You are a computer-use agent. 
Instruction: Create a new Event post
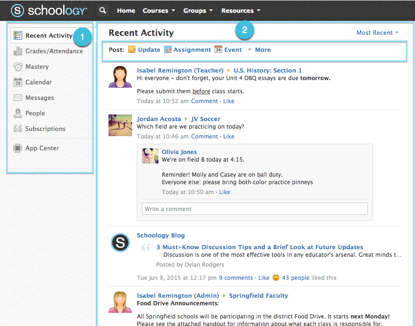click(x=228, y=50)
